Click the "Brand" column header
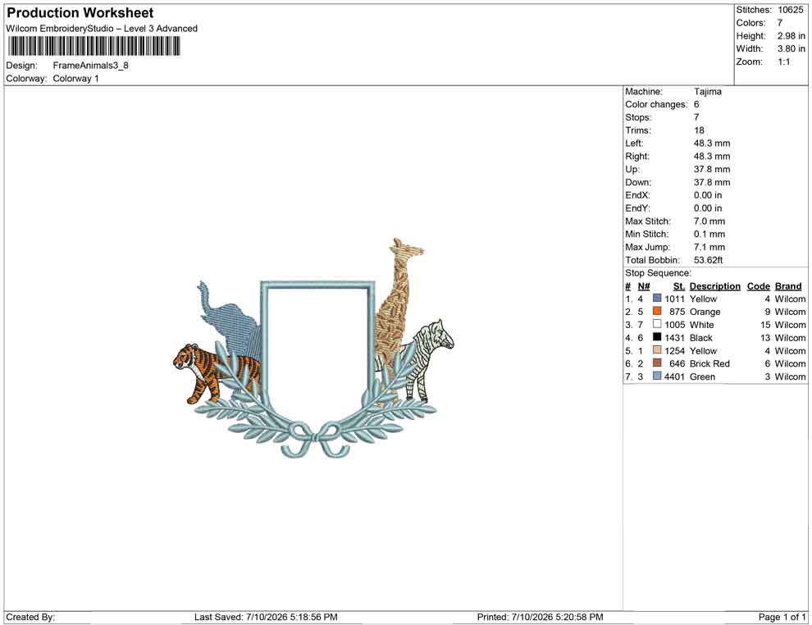The width and height of the screenshot is (812, 625). 788,285
